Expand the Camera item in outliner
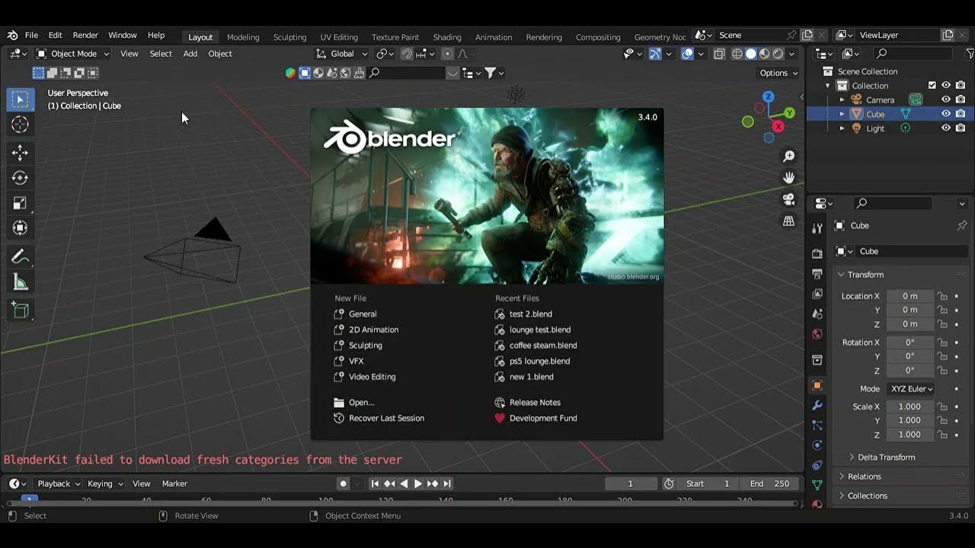The image size is (975, 548). coord(842,100)
